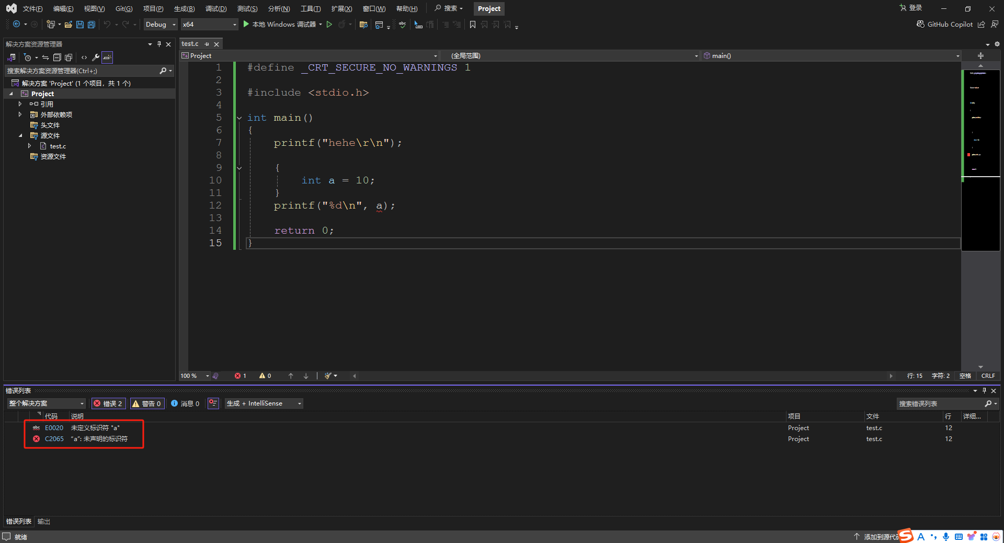Open error code link E0020

click(x=54, y=428)
